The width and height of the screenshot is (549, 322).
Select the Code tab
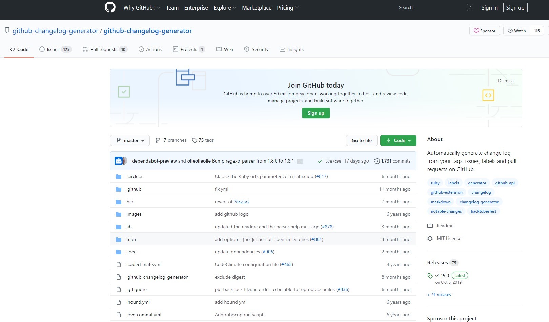coord(19,49)
